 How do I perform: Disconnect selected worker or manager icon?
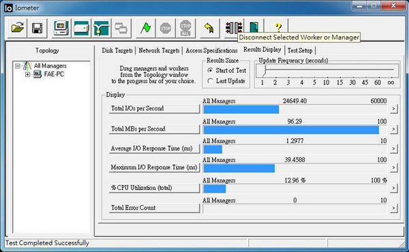pos(234,27)
